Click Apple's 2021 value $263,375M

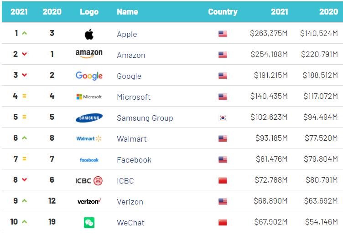coord(269,33)
